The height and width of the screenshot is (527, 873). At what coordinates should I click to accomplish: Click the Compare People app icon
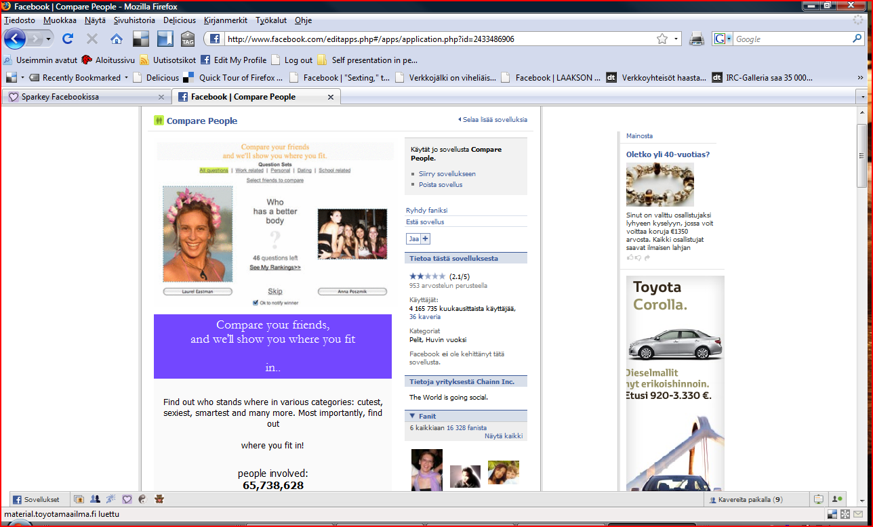pyautogui.click(x=159, y=121)
